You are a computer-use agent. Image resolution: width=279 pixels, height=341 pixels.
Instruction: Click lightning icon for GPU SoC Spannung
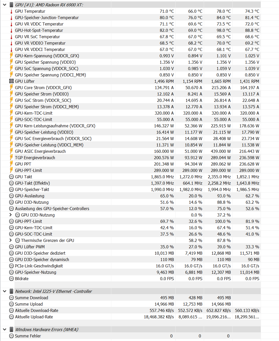click(x=11, y=68)
